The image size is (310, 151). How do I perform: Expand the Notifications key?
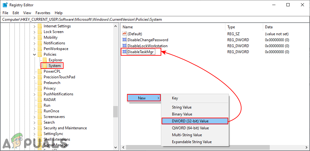34,43
